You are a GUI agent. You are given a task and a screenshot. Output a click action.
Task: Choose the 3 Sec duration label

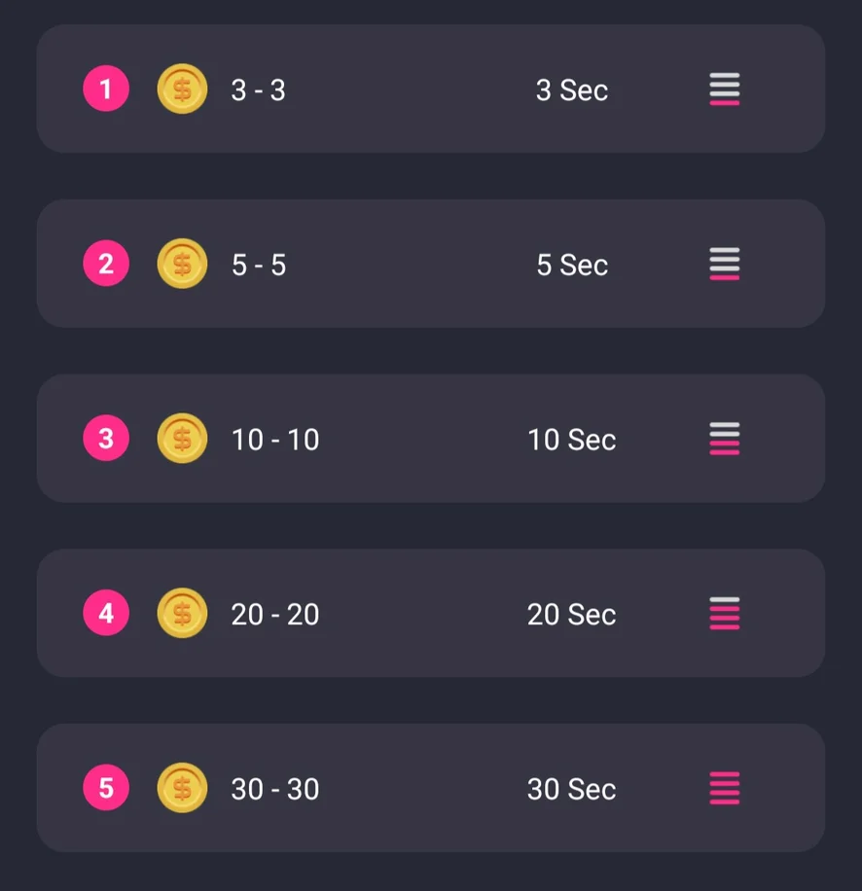coord(572,90)
